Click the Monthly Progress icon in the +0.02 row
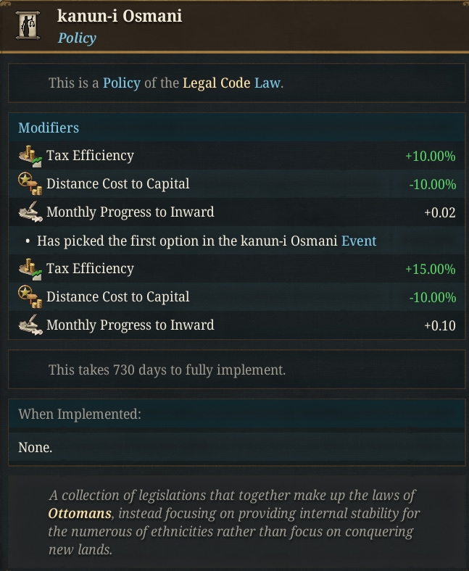 [x=30, y=212]
